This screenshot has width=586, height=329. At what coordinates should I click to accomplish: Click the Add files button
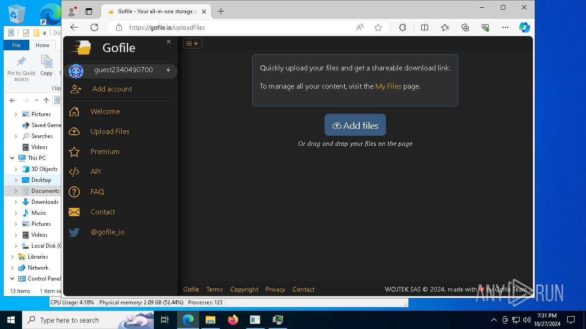(x=355, y=125)
